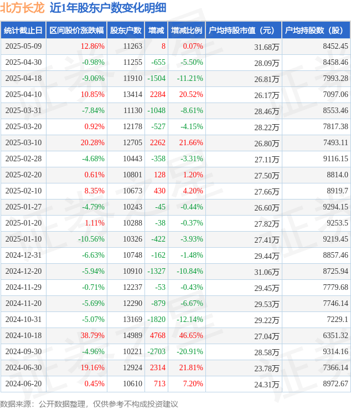Viewport: 351px width, 409px height.
Task: Click the -2703 change value
Action: pyautogui.click(x=156, y=351)
